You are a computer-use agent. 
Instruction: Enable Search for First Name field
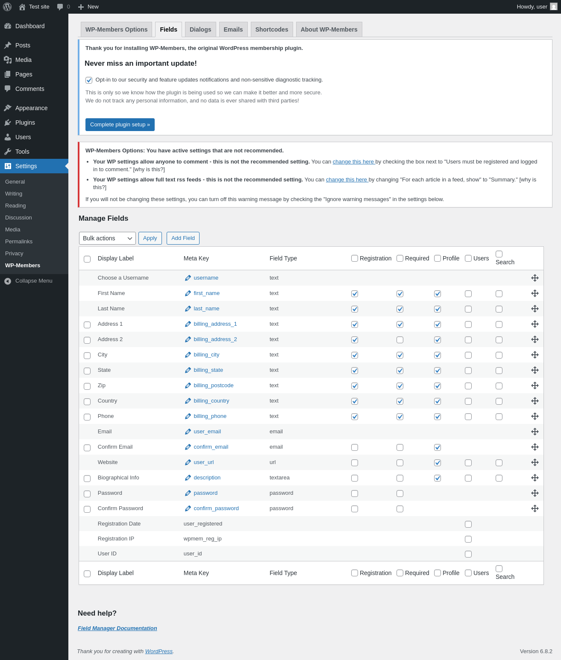(499, 294)
